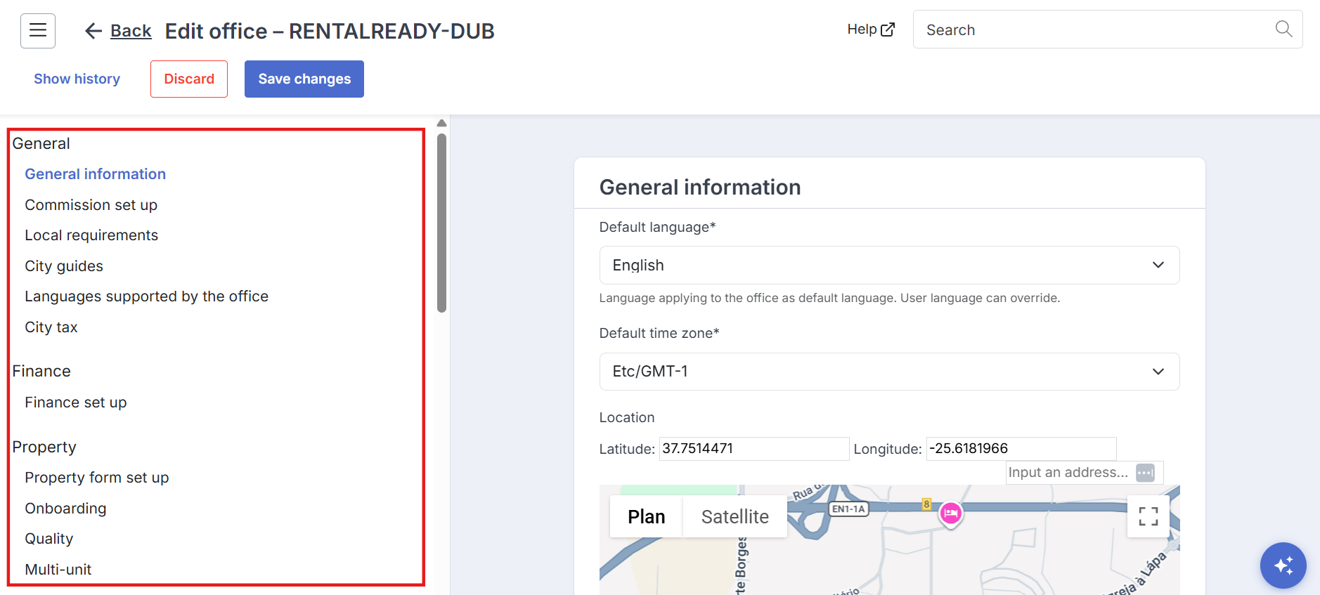Switch map to Plan view

coord(647,516)
